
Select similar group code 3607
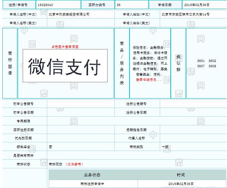(201, 66)
